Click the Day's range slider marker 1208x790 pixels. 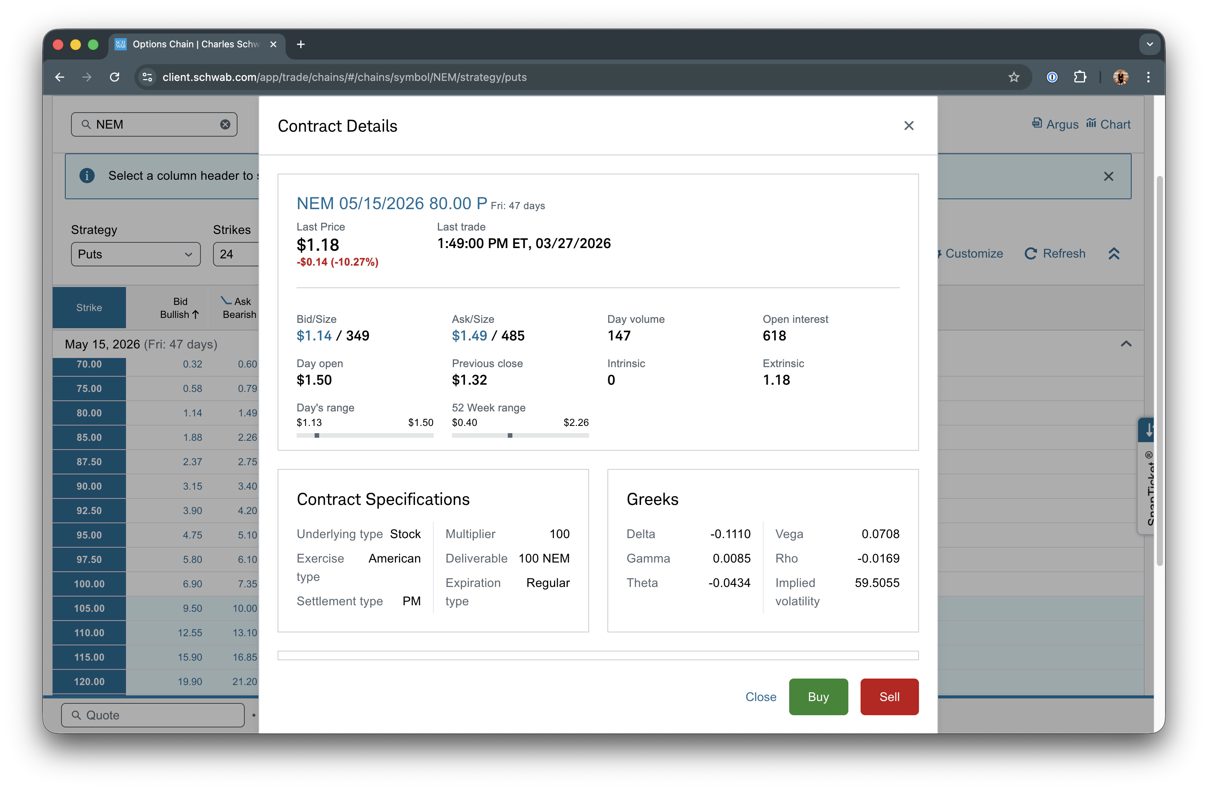(317, 435)
